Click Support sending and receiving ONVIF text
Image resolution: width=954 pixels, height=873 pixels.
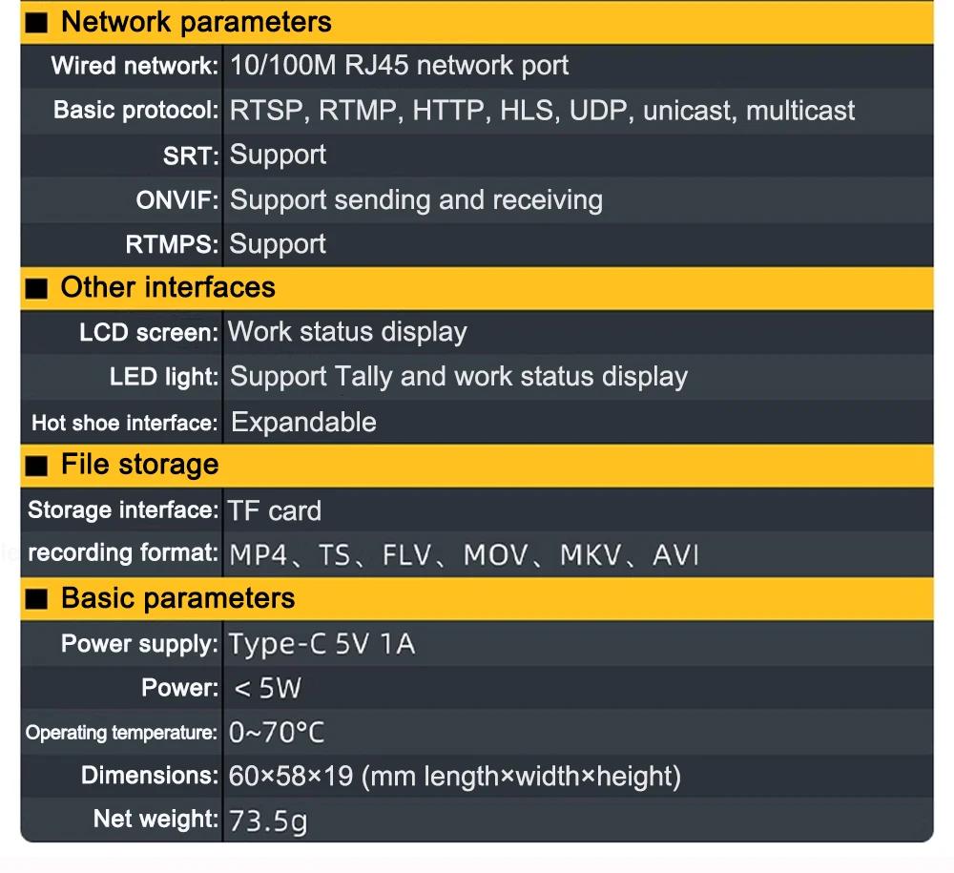(416, 200)
